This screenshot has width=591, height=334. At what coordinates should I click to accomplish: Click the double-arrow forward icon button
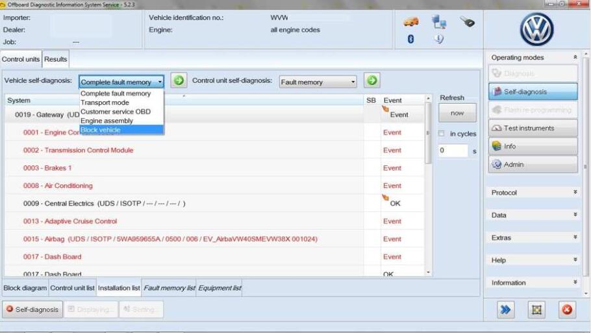(505, 309)
